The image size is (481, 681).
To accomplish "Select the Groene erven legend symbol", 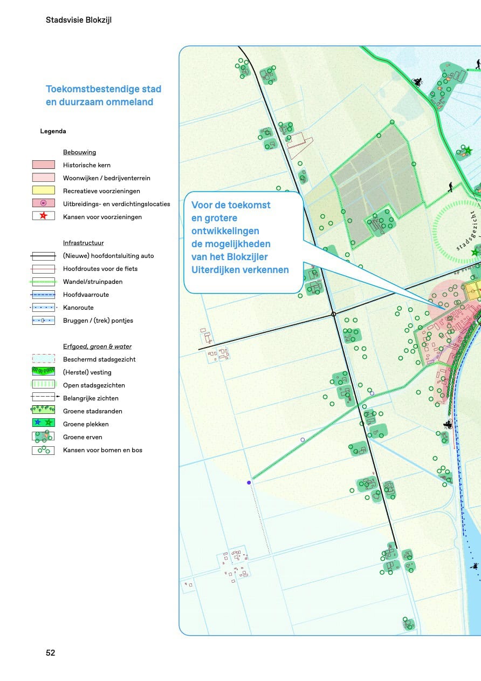I will click(x=44, y=437).
